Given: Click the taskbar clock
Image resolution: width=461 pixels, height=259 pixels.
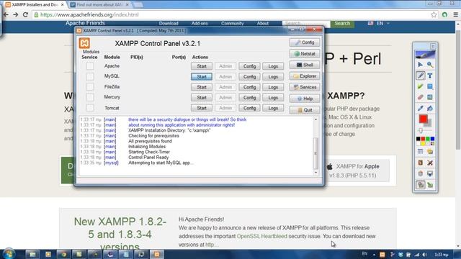Looking at the screenshot, I should click(441, 255).
